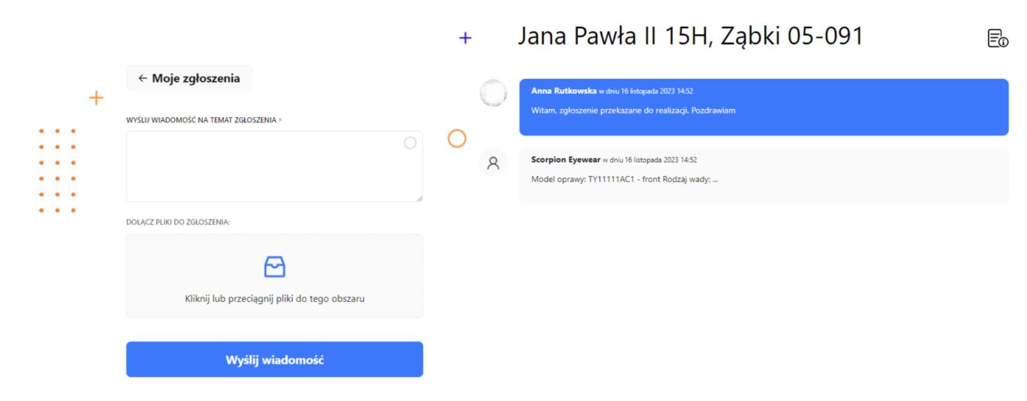Click the text area resize handle
The height and width of the screenshot is (401, 1027).
[x=419, y=198]
